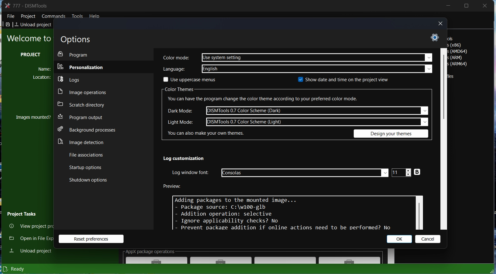Enable the Use uppercase menus checkbox
Image resolution: width=496 pixels, height=274 pixels.
(166, 80)
